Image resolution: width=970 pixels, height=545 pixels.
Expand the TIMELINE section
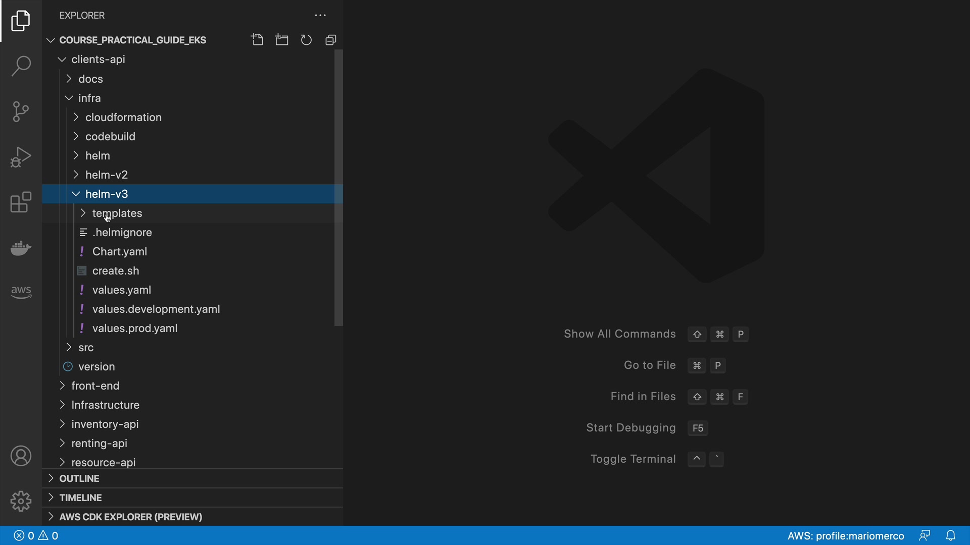pyautogui.click(x=80, y=498)
